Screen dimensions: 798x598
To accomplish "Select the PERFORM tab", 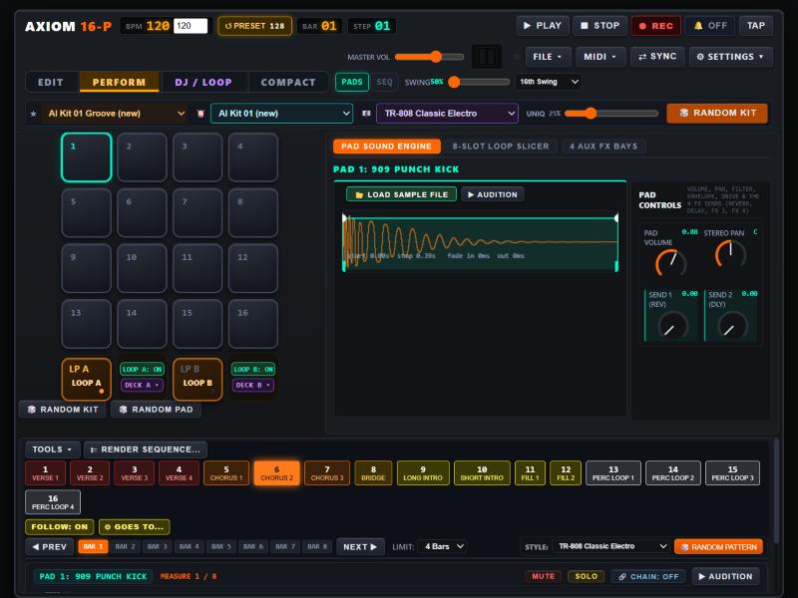I will (x=119, y=82).
